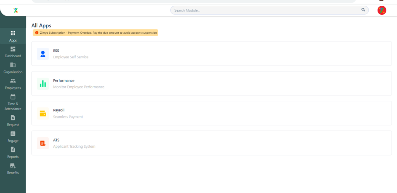The width and height of the screenshot is (397, 193).
Task: Open the ATS app title
Action: pos(56,140)
